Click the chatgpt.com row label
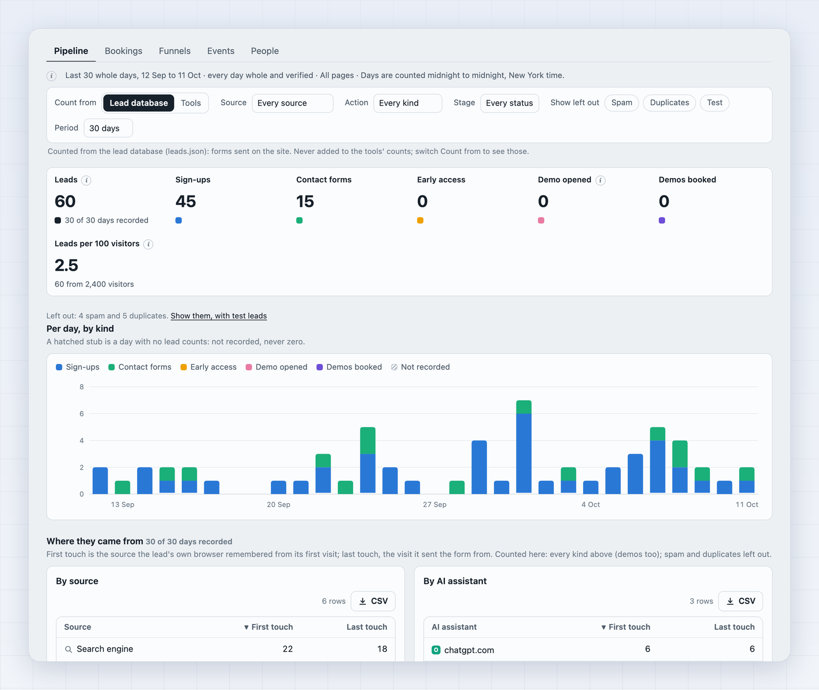 [x=469, y=650]
